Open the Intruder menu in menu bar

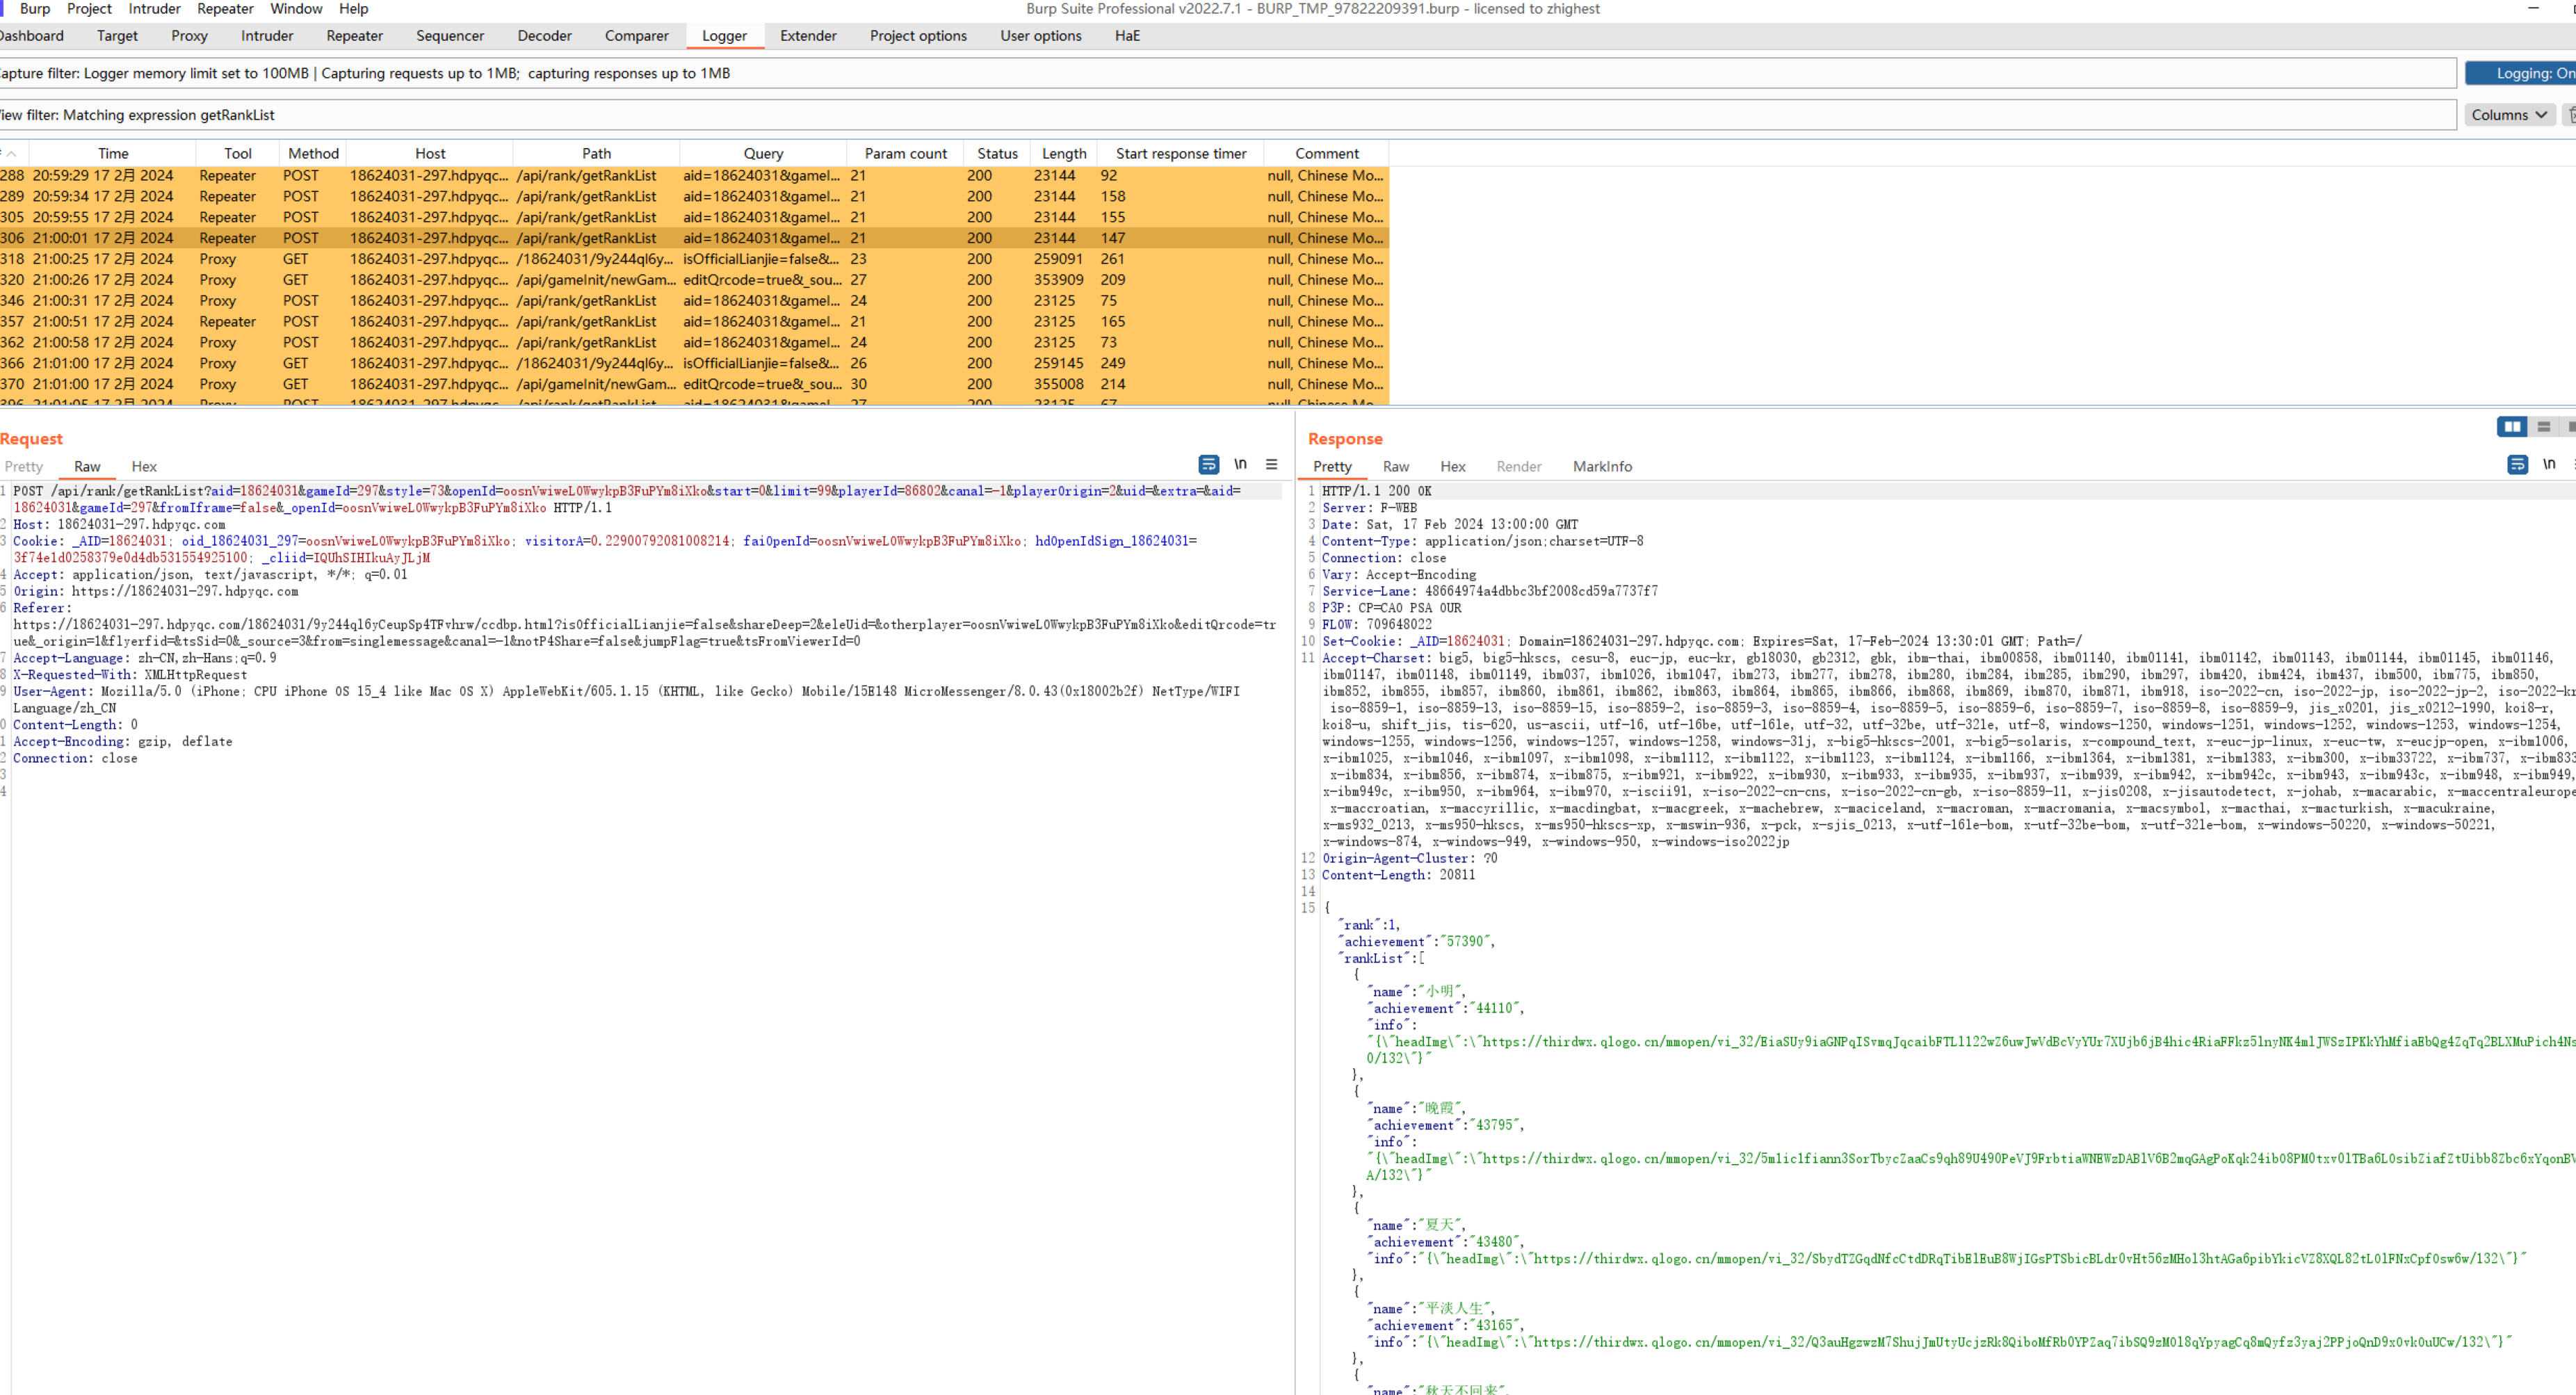coord(154,9)
